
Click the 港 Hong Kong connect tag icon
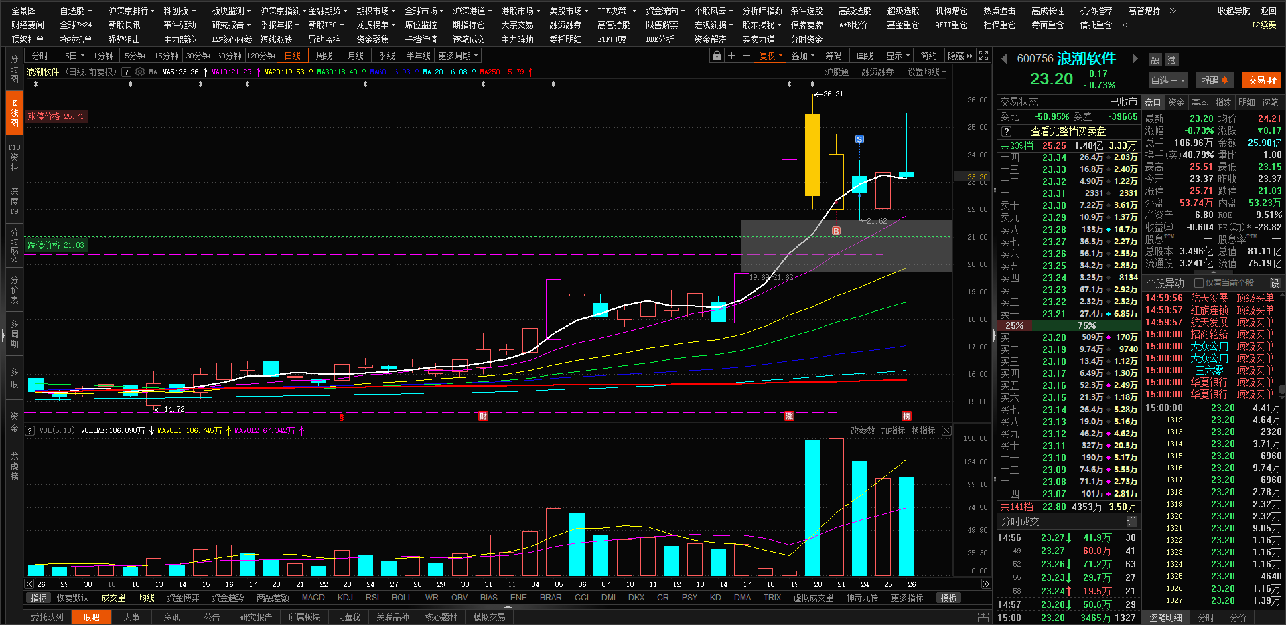click(x=1171, y=60)
